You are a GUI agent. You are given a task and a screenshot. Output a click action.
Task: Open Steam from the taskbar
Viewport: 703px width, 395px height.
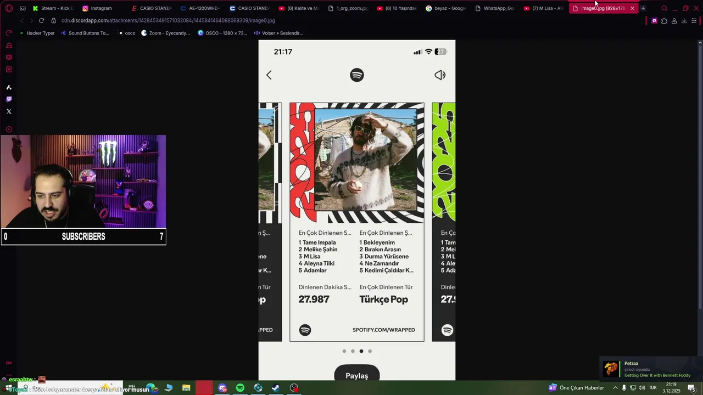tap(276, 388)
